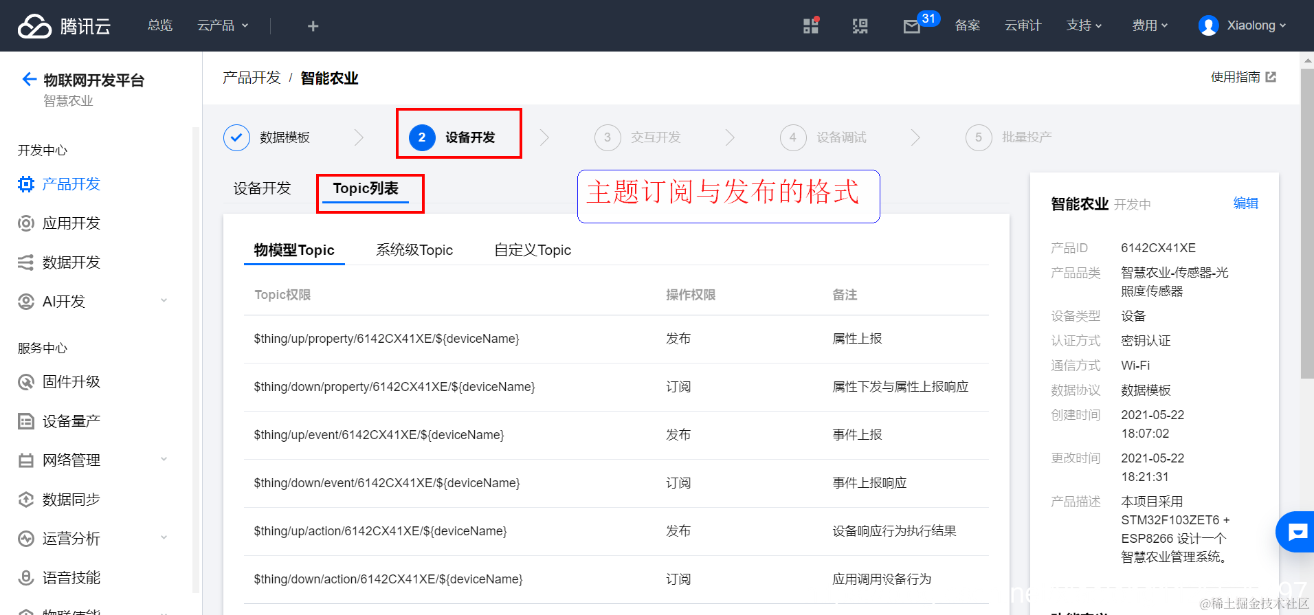Click the 产品开发 breadcrumb link
This screenshot has width=1314, height=615.
pos(252,78)
